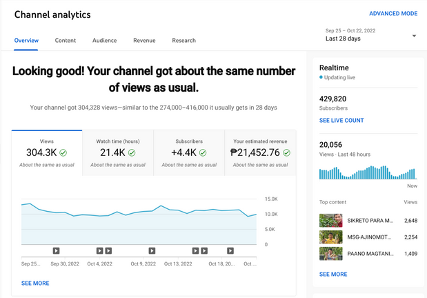Image resolution: width=427 pixels, height=298 pixels.
Task: Open the Last 28 days date dropdown arrow
Action: [x=414, y=36]
